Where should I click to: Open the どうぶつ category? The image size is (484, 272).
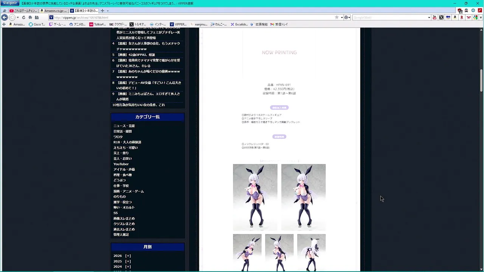pos(119,180)
